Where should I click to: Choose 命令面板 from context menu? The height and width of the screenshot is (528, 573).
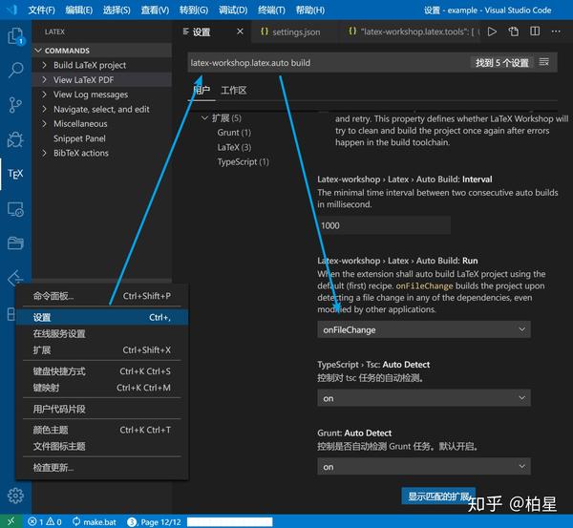(102, 296)
